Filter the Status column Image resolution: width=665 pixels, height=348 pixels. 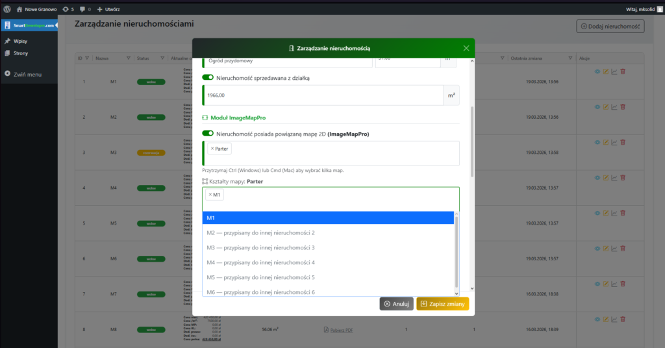162,58
